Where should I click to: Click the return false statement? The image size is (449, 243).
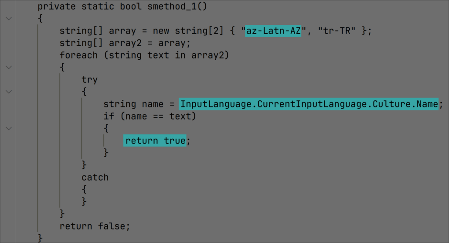point(95,226)
